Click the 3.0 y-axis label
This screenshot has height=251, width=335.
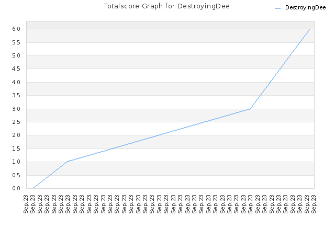coord(16,109)
